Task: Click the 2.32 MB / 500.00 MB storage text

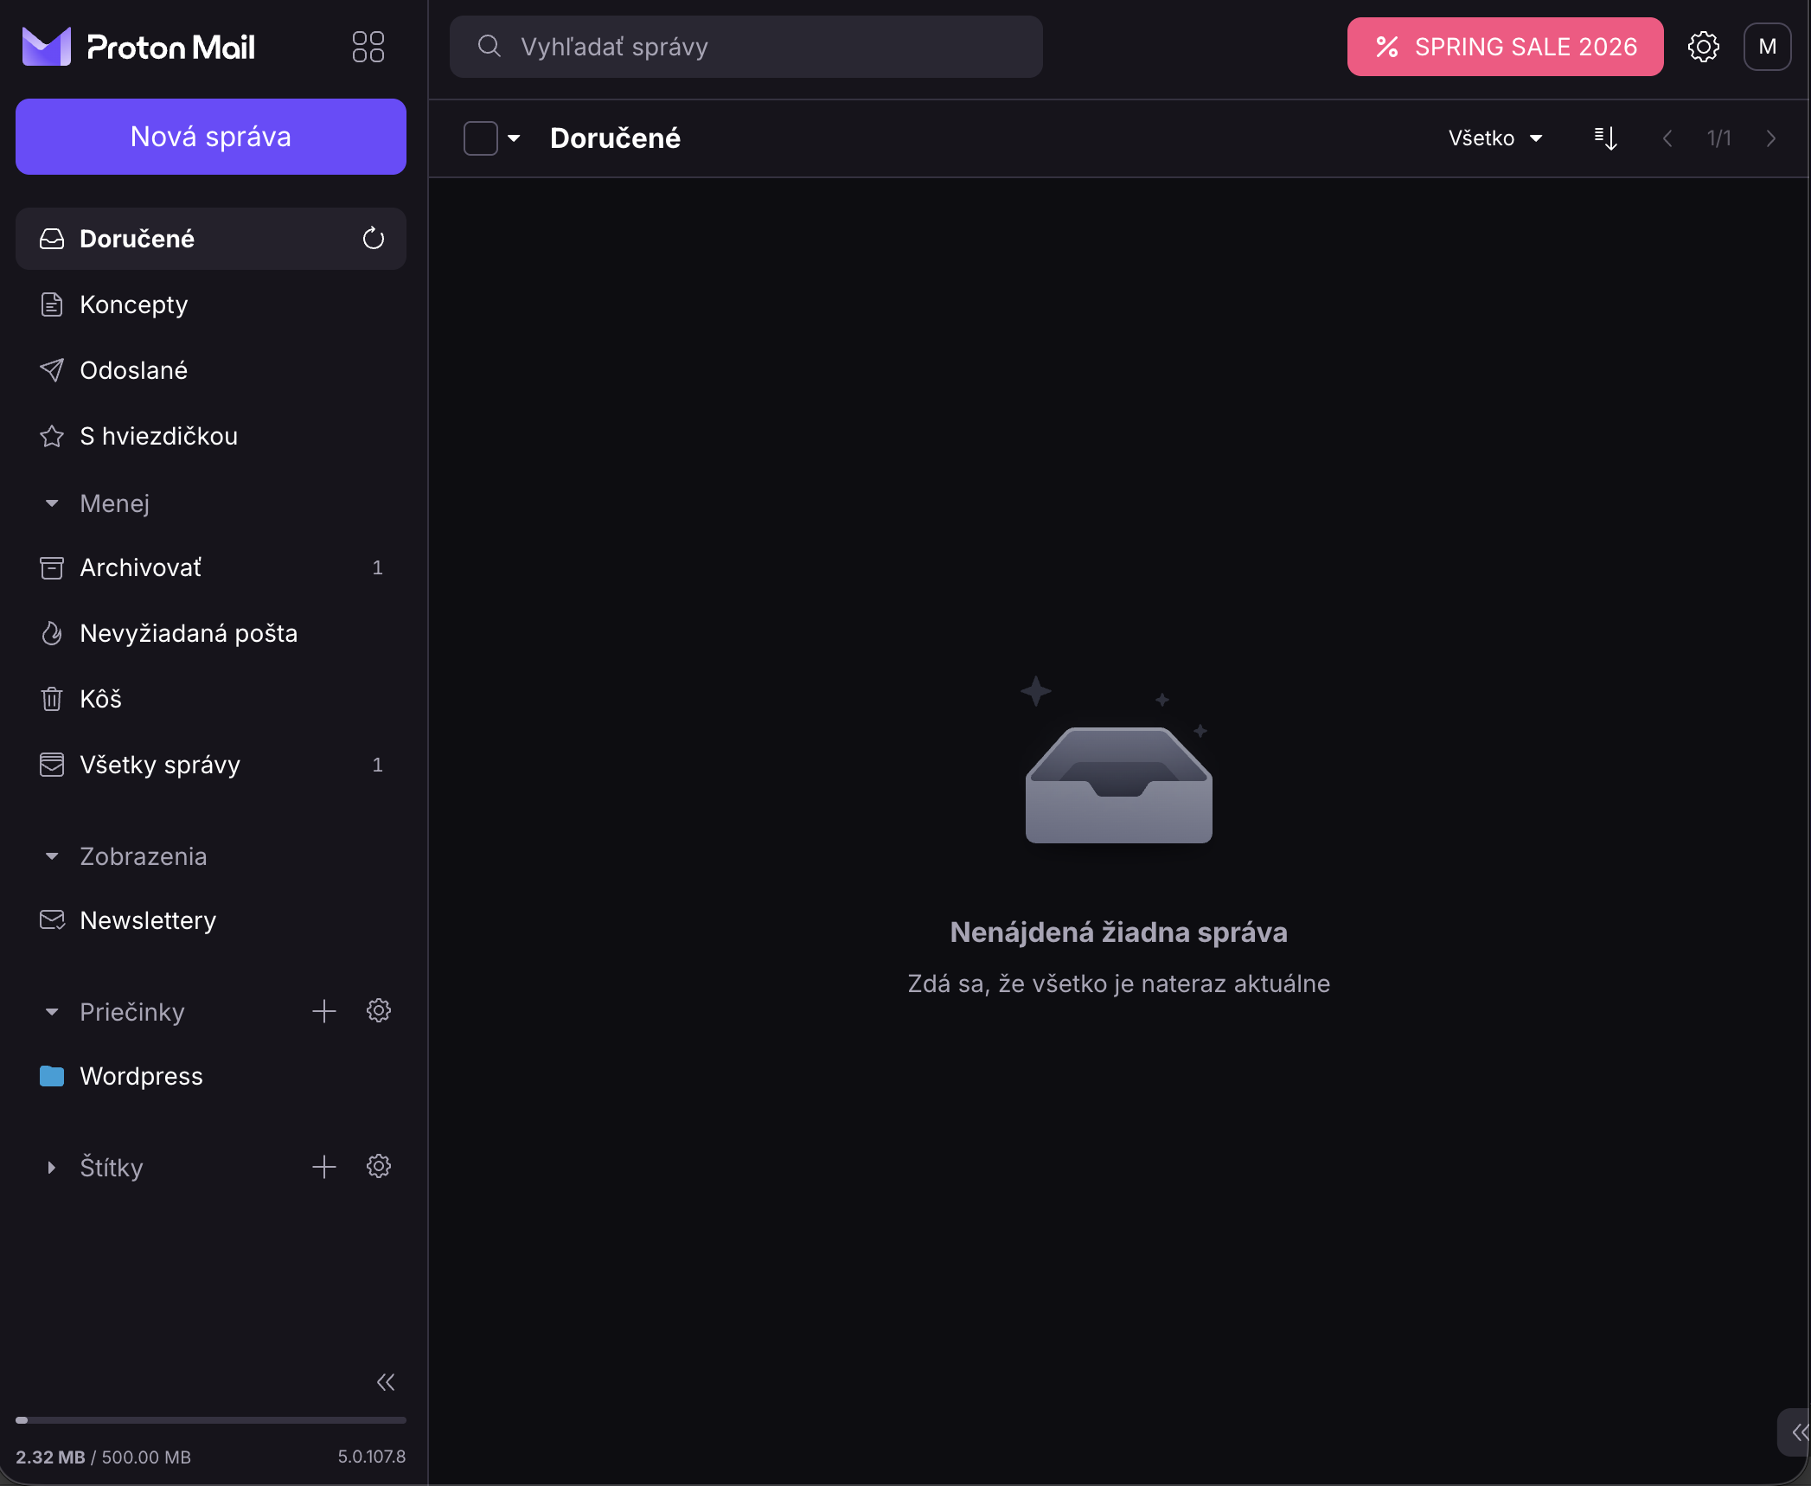Action: point(103,1457)
